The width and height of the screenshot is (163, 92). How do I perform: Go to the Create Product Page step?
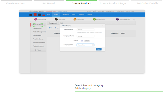pos(113,3)
